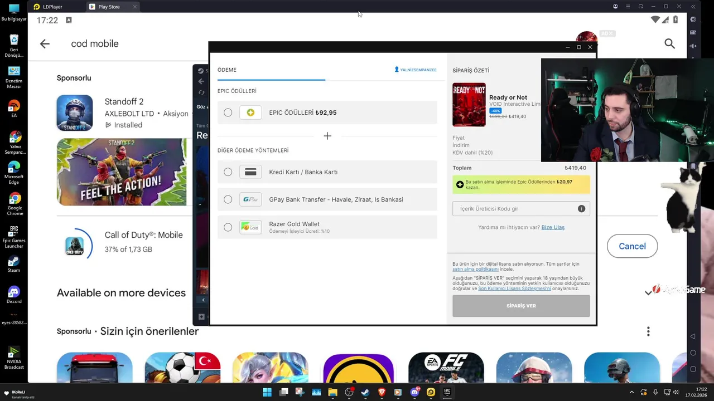Screen dimensions: 714x401
Task: Open OBS Studio from the taskbar
Action: click(349, 392)
